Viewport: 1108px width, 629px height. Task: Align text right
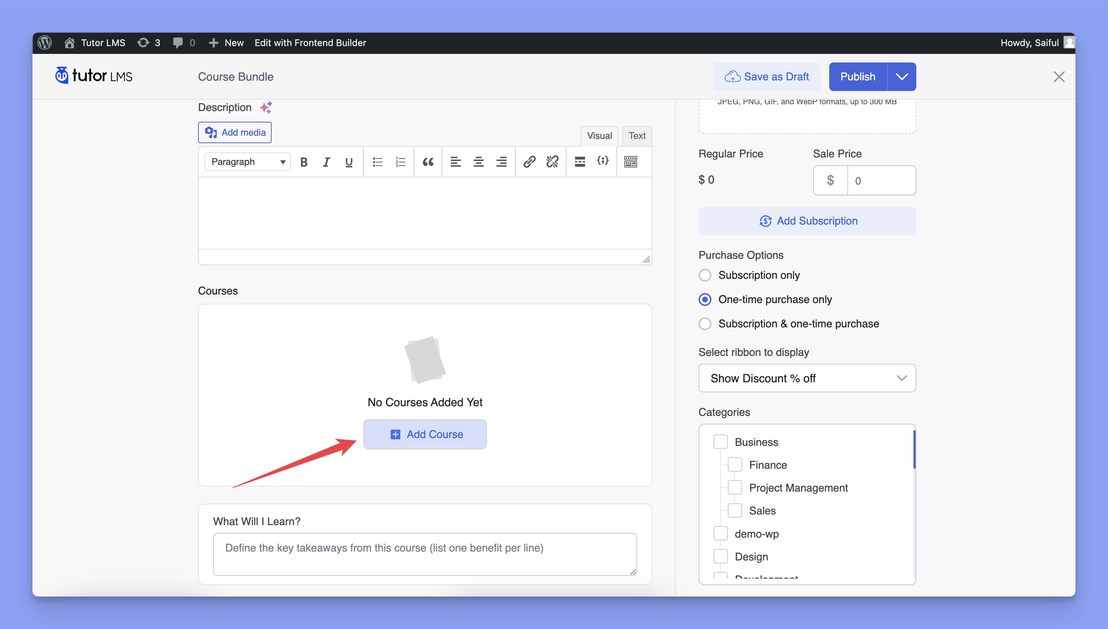click(501, 162)
